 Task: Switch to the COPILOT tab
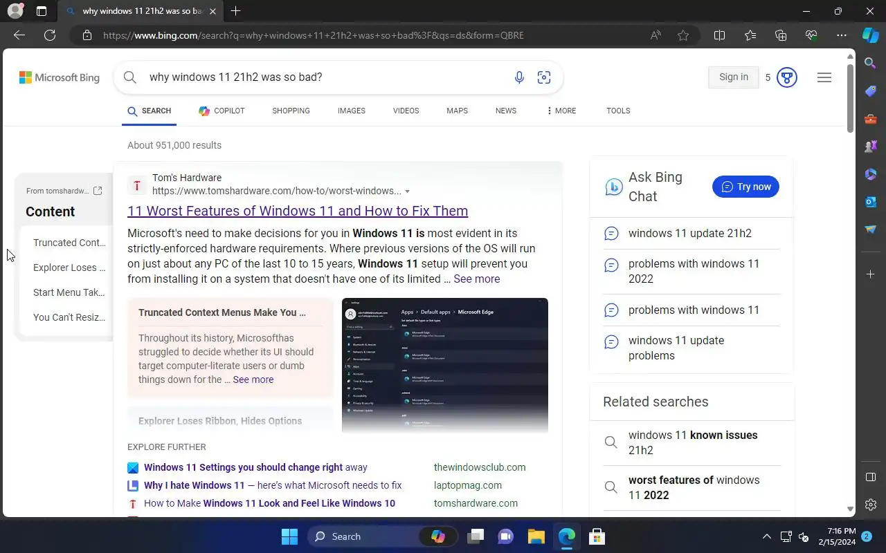click(x=221, y=111)
